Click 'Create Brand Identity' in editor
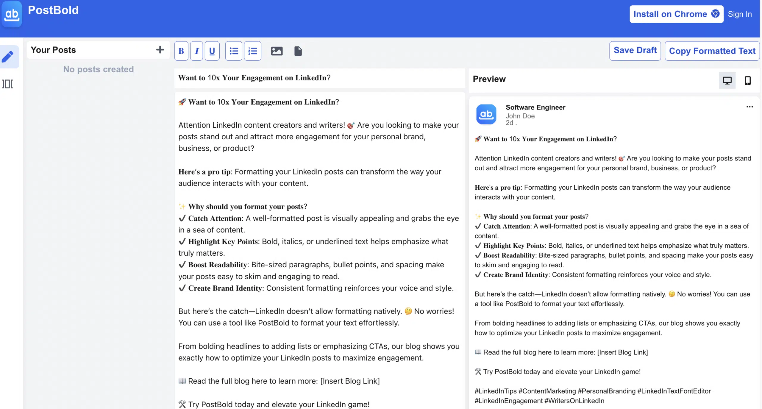762x409 pixels. coord(225,288)
